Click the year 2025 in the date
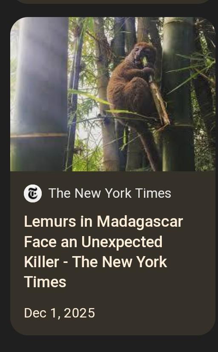Viewport: 218px width, 352px height. click(x=79, y=313)
